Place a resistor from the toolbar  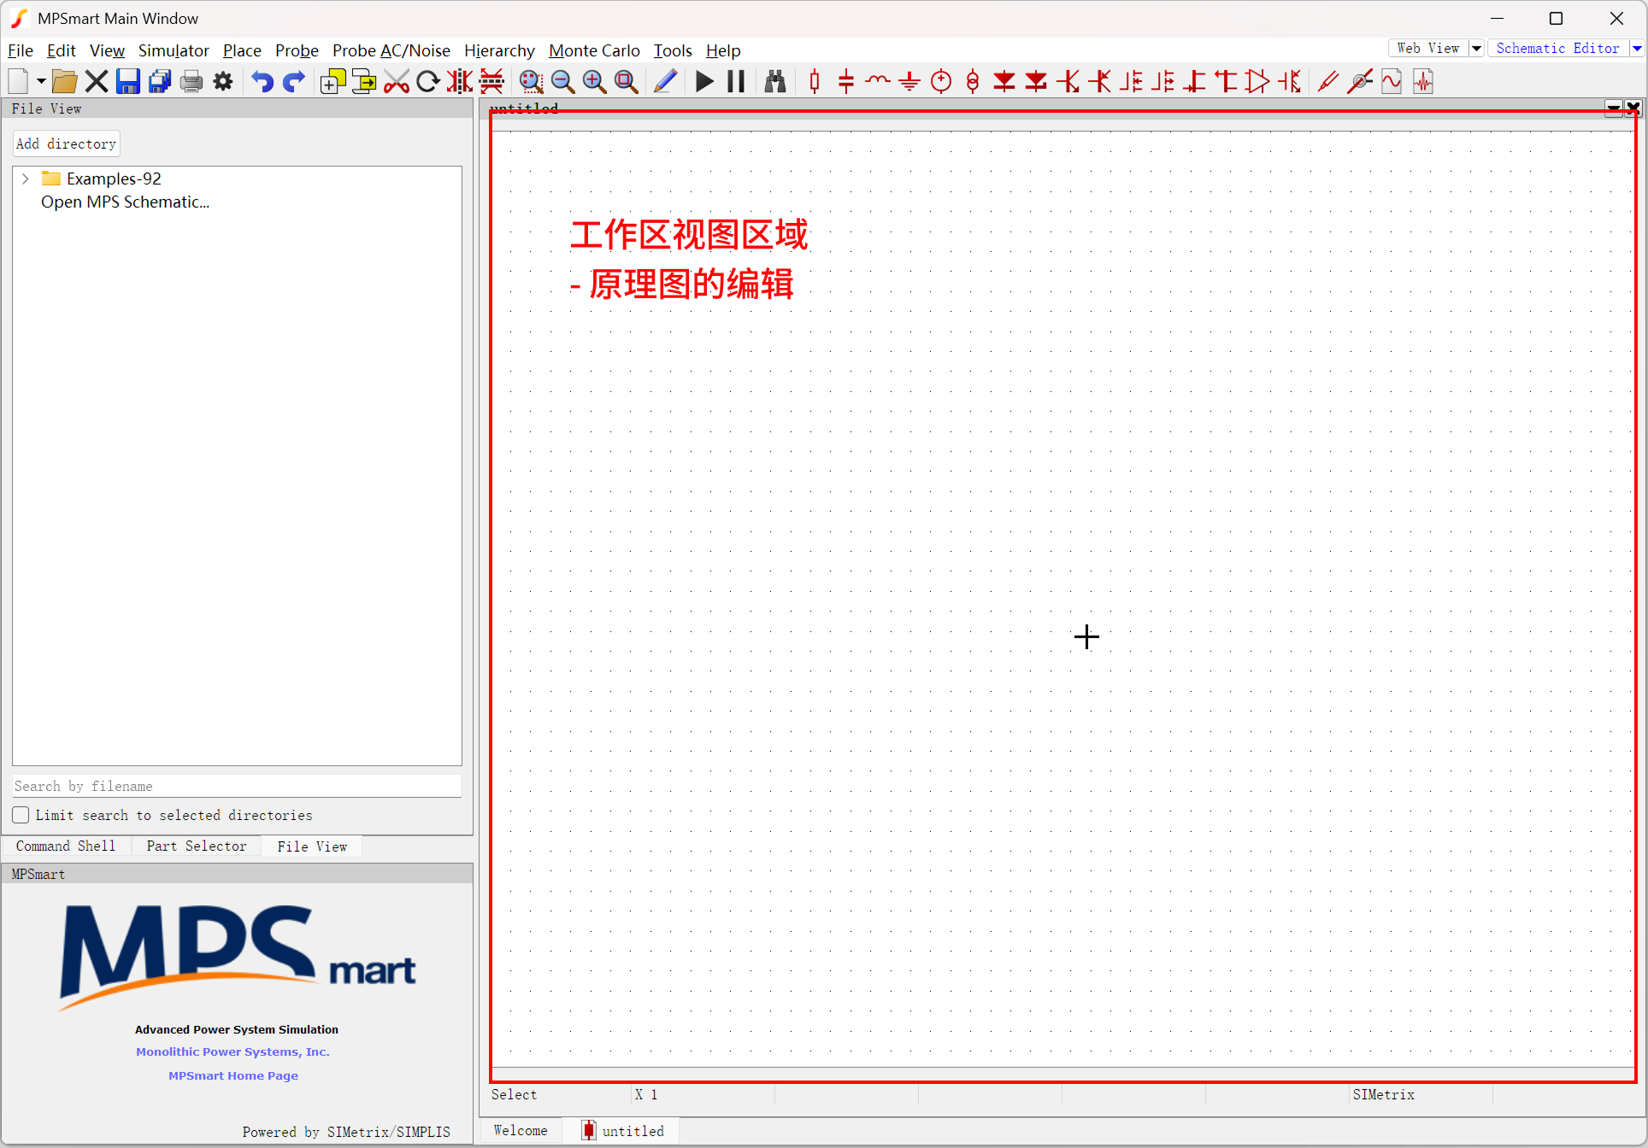(815, 82)
